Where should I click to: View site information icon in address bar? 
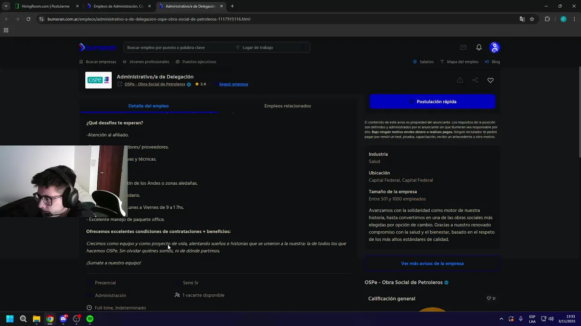click(41, 19)
